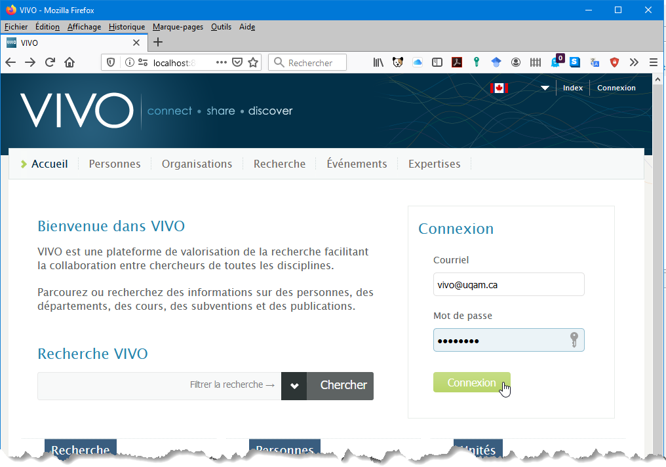Viewport: 666px width, 467px height.
Task: Click the Recherche VIVO search input
Action: (x=159, y=386)
